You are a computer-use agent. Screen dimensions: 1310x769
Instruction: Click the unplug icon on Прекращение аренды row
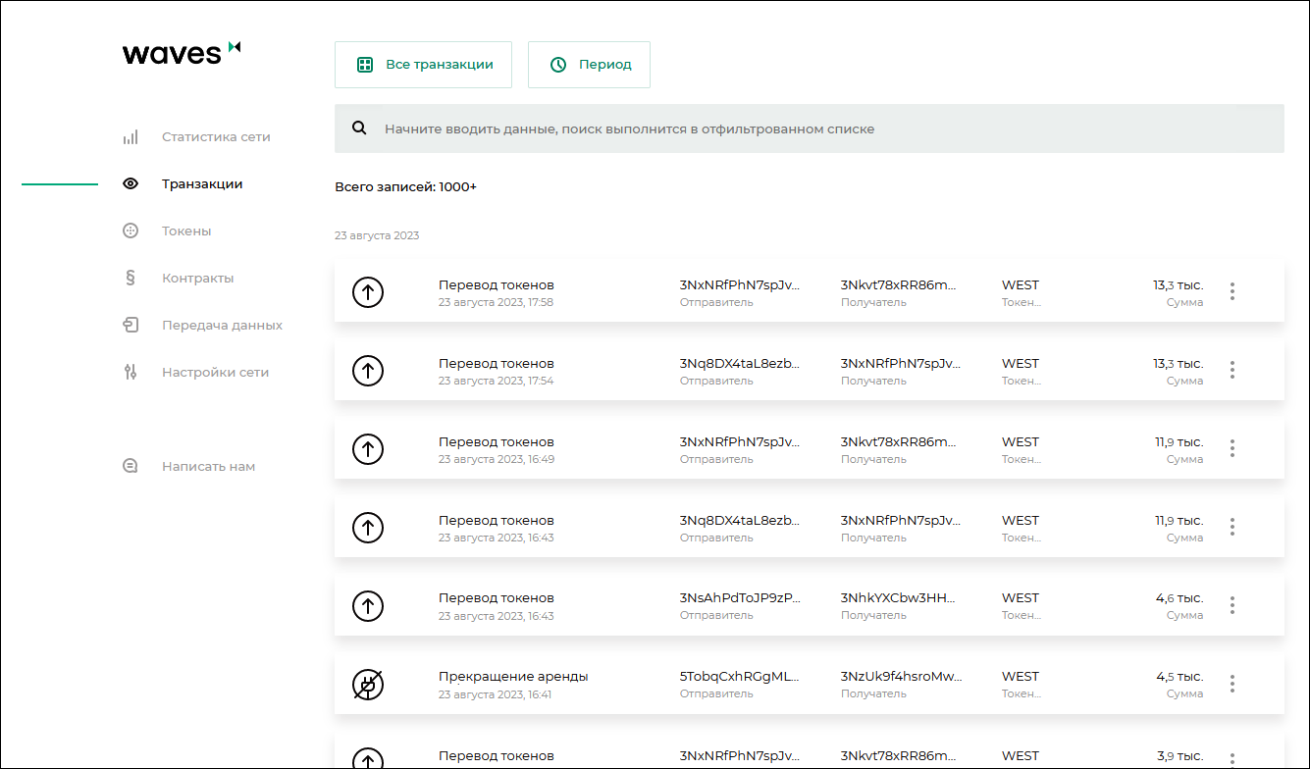tap(368, 685)
